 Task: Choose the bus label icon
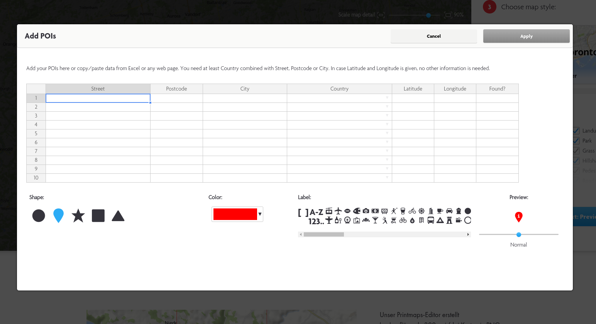tap(430, 220)
